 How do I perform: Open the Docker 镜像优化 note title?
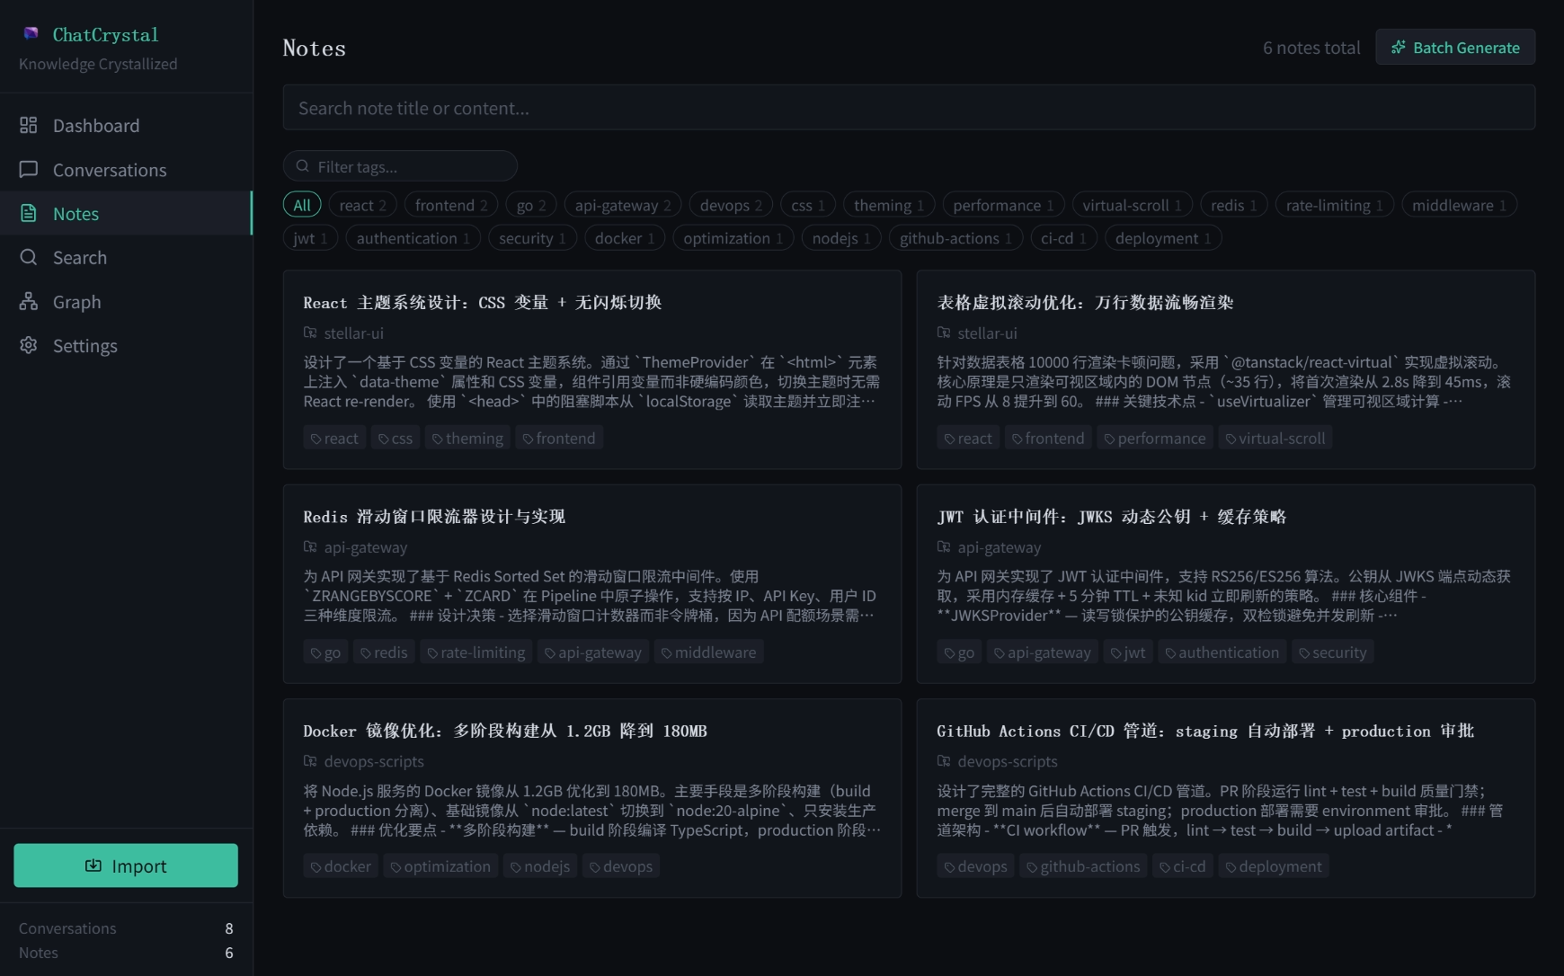click(504, 731)
